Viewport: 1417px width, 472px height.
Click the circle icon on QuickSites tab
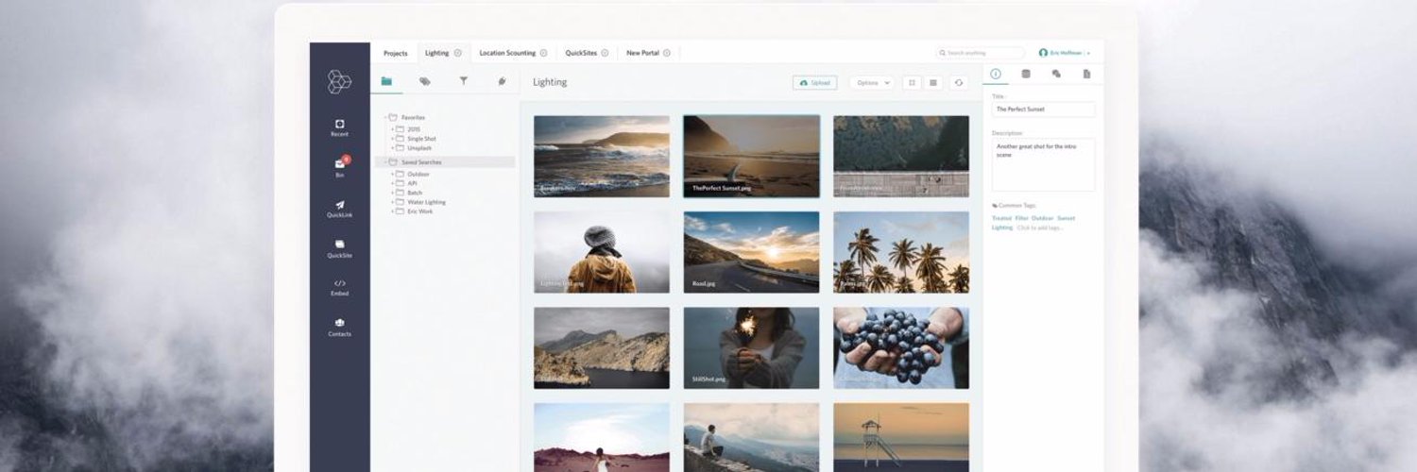(x=605, y=53)
